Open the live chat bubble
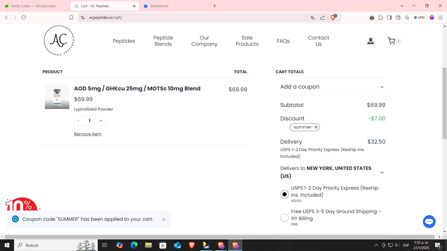Image resolution: width=447 pixels, height=251 pixels. tap(429, 222)
